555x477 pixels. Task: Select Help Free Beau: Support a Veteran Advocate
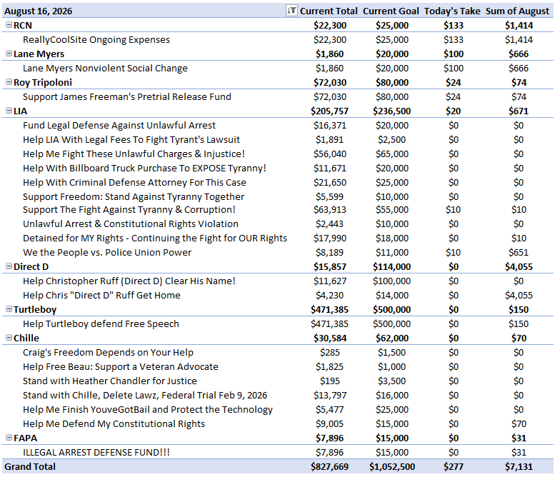coord(121,366)
